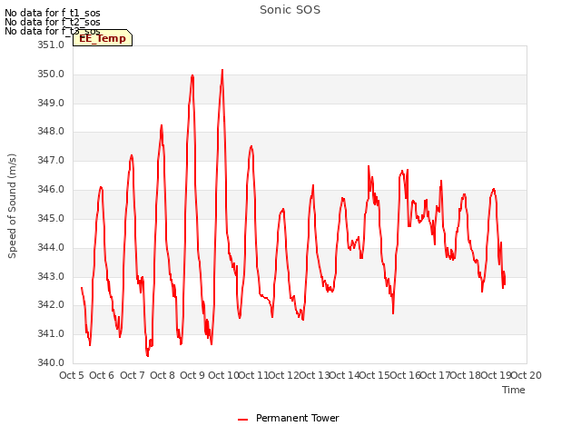Click the Oct 9 x-axis tick label

click(192, 375)
